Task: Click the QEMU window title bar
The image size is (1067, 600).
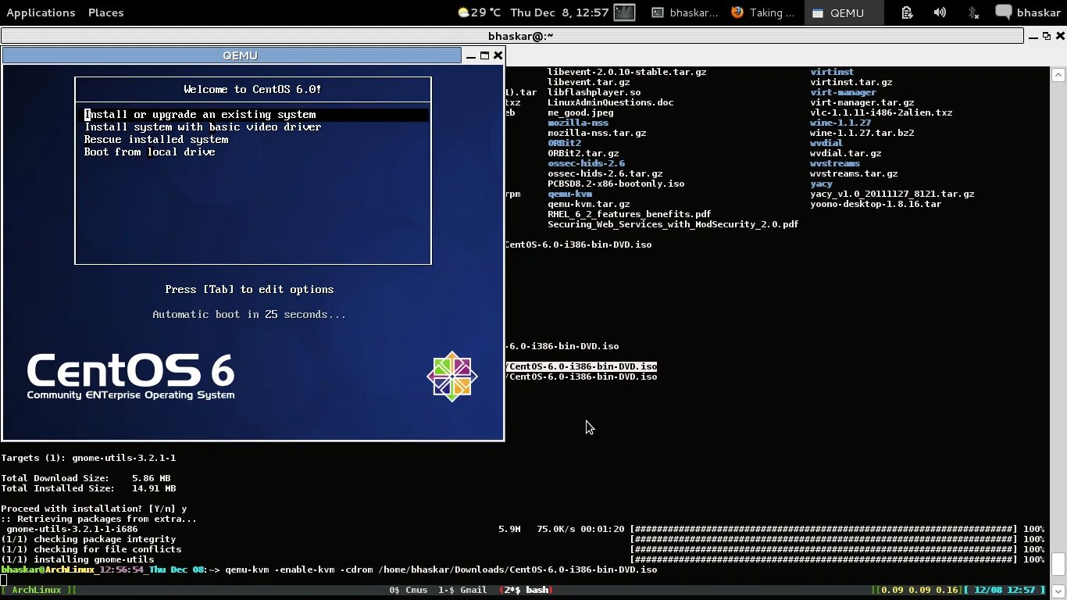Action: point(232,55)
